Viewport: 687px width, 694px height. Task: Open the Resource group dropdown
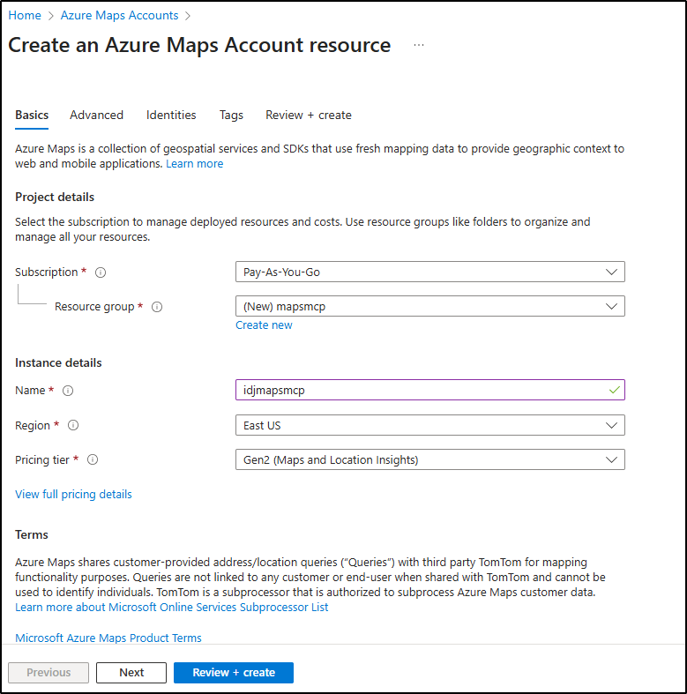[x=429, y=307]
